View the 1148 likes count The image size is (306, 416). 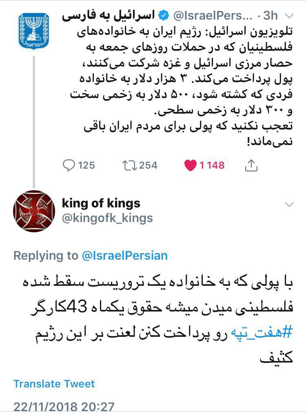coord(211,165)
